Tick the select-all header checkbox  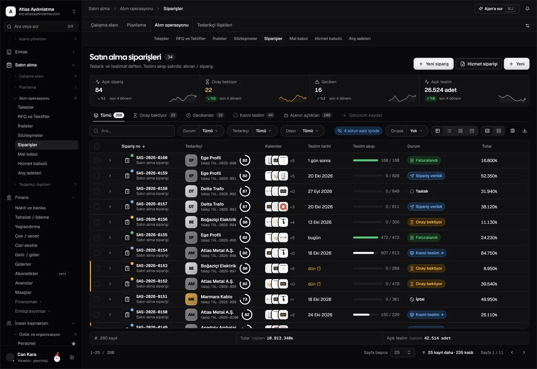click(97, 146)
